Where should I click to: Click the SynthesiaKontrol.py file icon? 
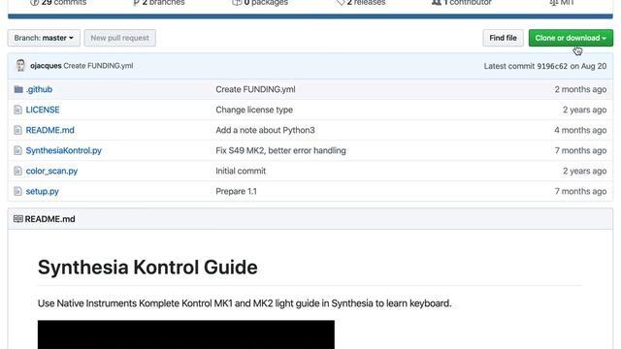pos(17,150)
